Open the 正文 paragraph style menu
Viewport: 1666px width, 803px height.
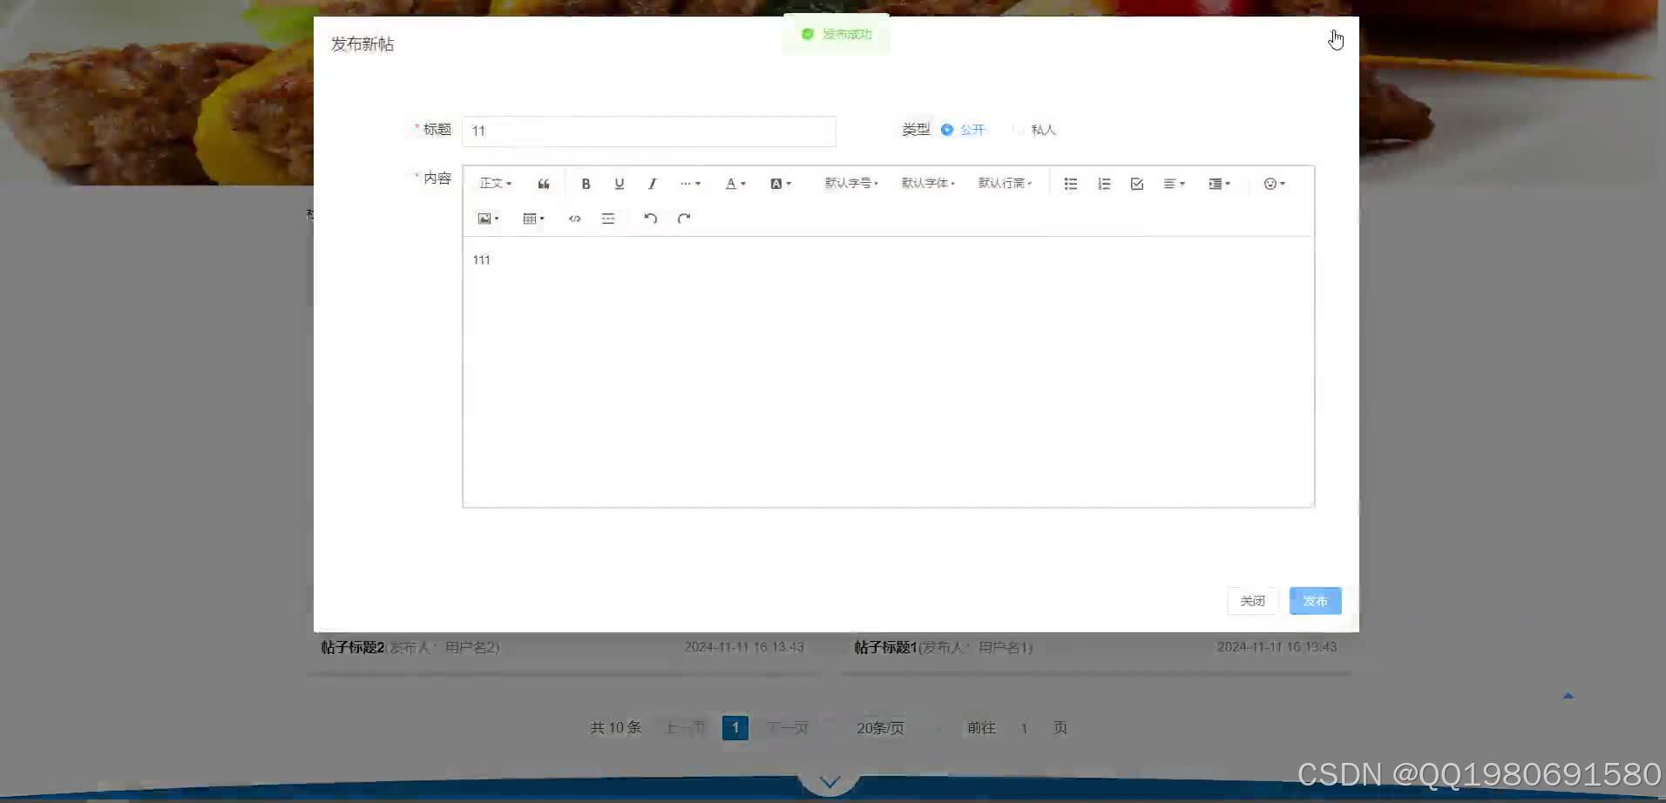[x=492, y=183]
